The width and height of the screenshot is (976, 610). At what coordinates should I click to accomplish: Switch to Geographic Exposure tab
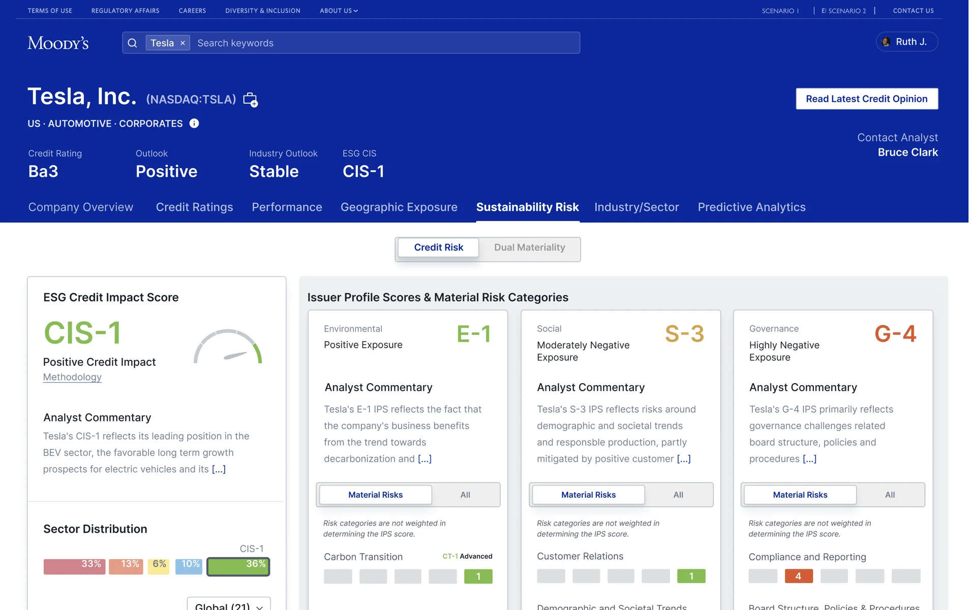(399, 207)
